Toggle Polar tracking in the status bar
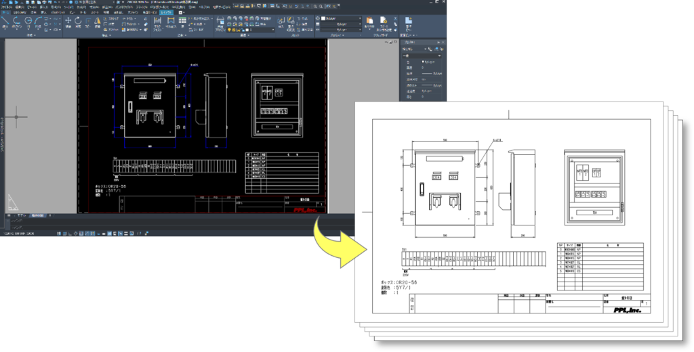Image resolution: width=694 pixels, height=352 pixels. pos(76,233)
